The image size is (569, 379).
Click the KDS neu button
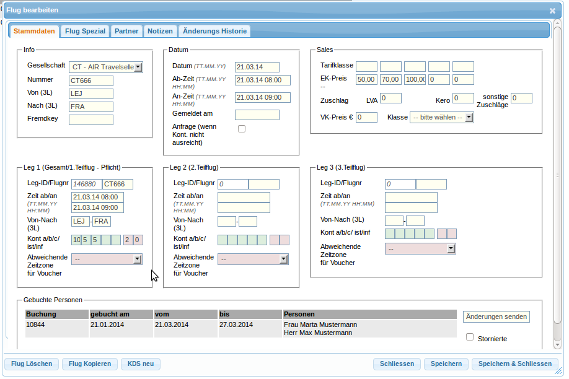(141, 364)
